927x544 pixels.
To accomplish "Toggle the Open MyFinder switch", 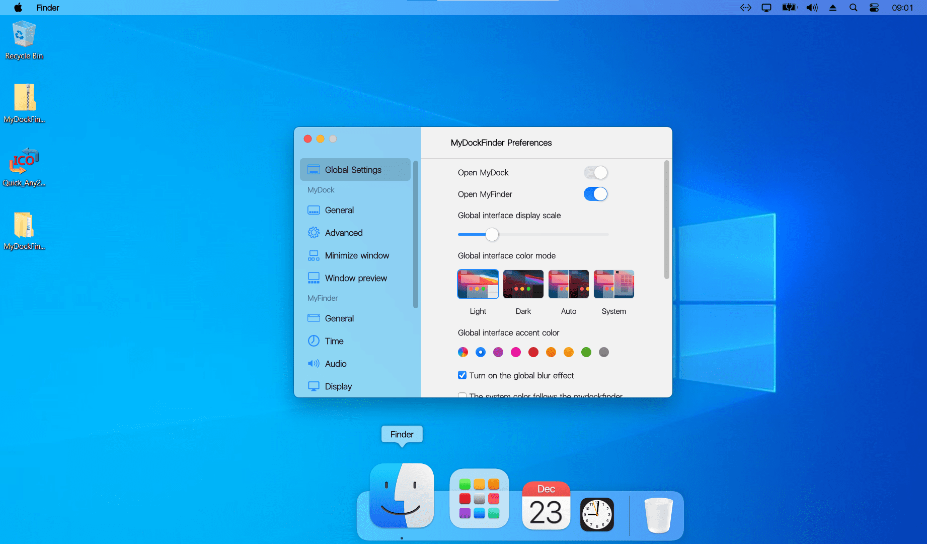I will click(596, 194).
